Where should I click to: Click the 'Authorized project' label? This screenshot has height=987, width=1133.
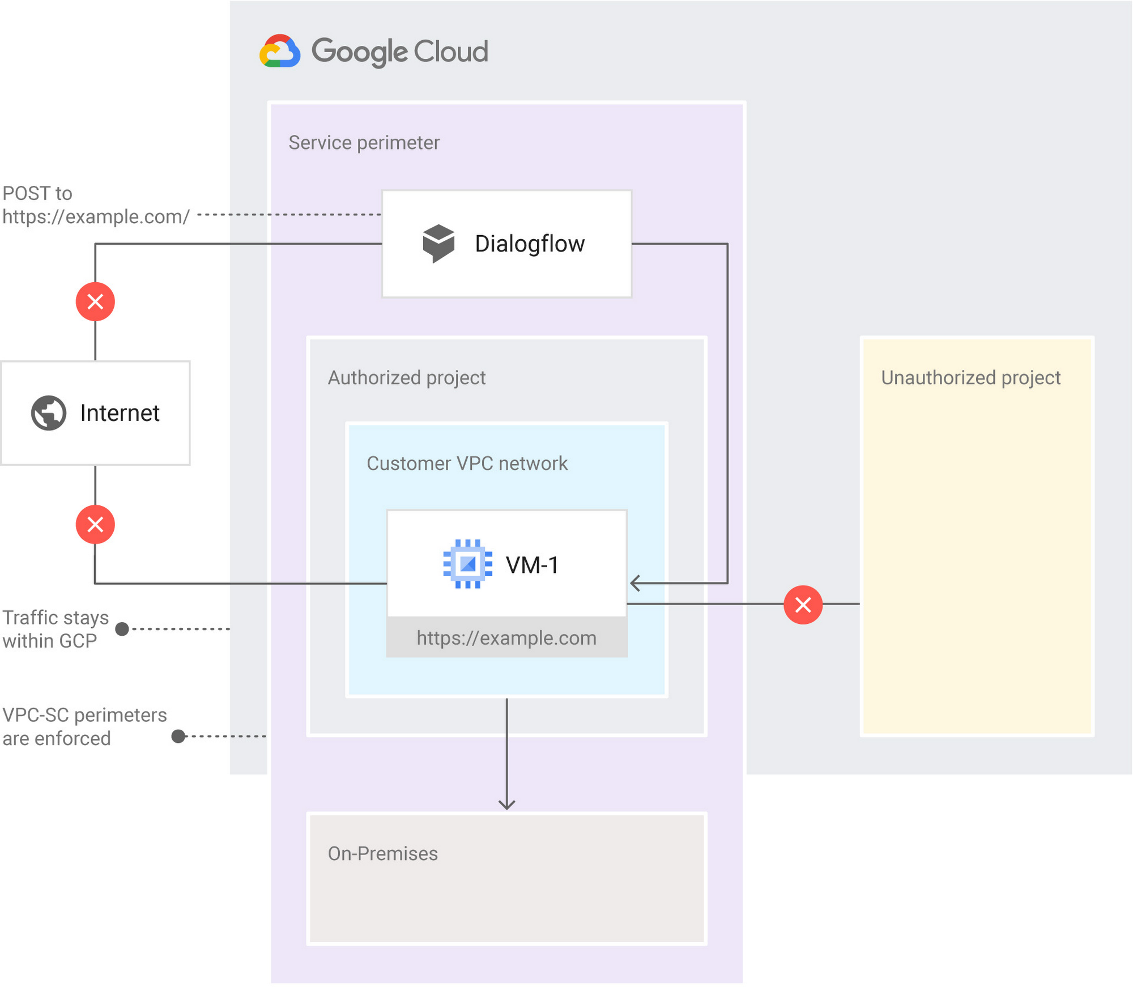407,378
